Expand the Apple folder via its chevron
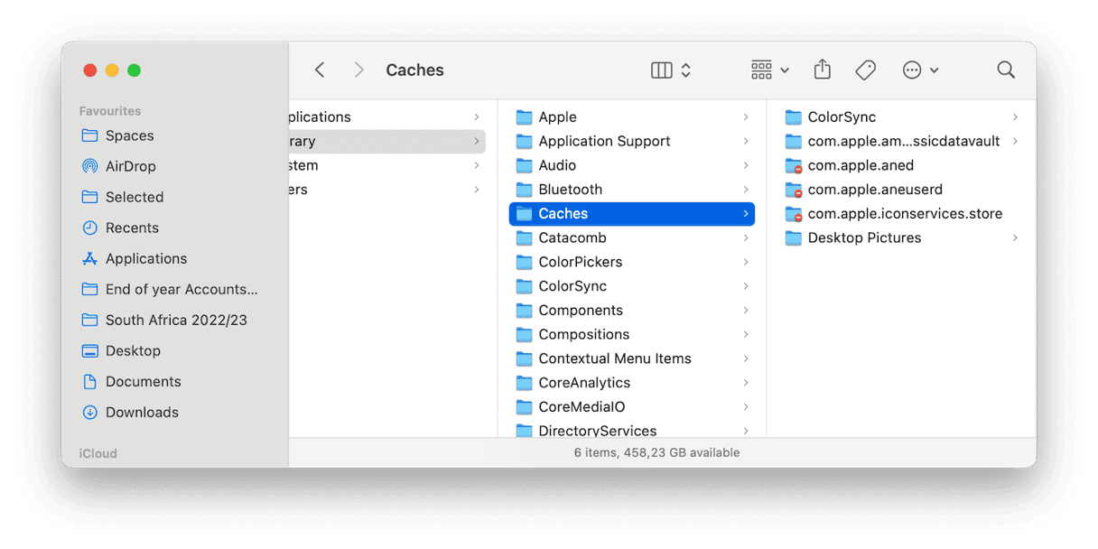The height and width of the screenshot is (549, 1098). [x=747, y=116]
